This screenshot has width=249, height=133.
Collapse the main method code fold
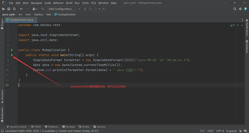click(x=17, y=55)
